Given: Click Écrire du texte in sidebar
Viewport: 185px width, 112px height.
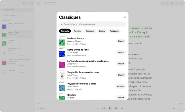Looking at the screenshot, I should pyautogui.click(x=12, y=15).
